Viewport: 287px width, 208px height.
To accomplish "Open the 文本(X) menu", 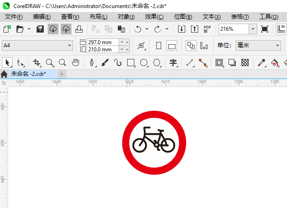I will click(212, 17).
